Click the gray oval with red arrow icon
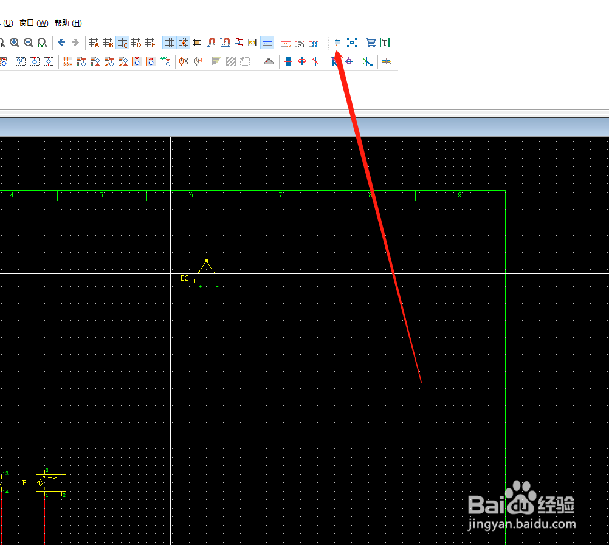The height and width of the screenshot is (545, 609). [198, 61]
